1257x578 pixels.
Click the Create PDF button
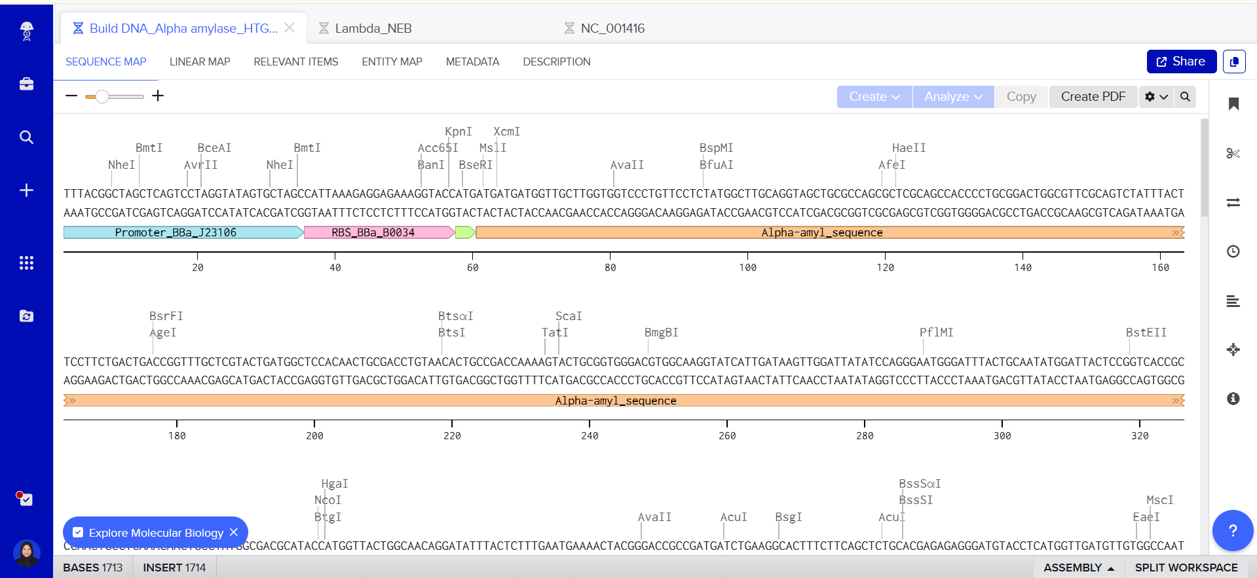(x=1093, y=97)
